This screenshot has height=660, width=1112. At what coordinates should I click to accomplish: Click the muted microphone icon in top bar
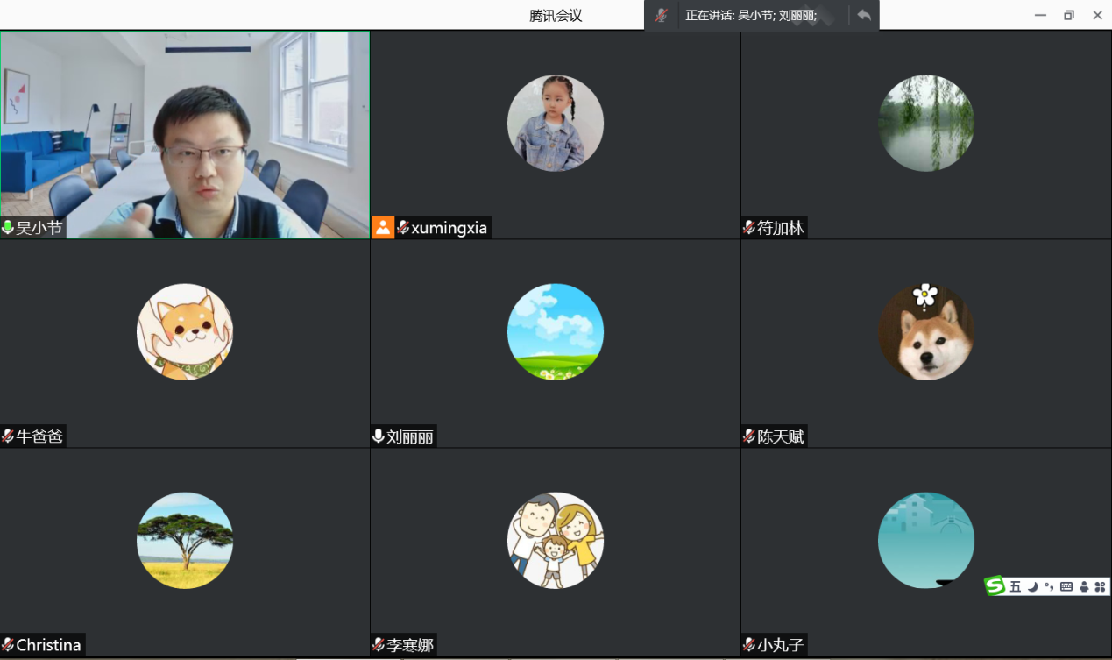pos(662,15)
